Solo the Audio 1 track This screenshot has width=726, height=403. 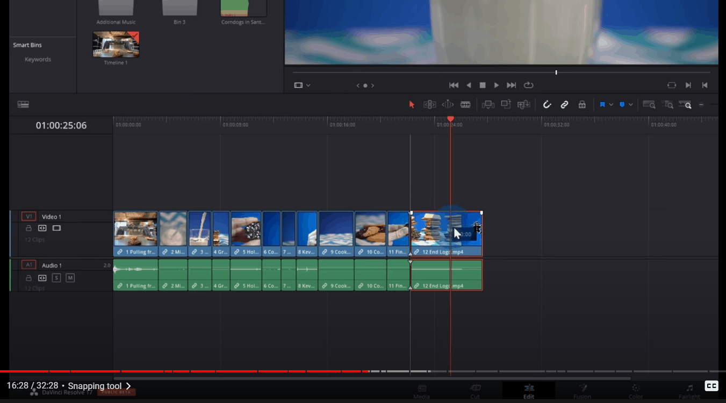tap(56, 278)
